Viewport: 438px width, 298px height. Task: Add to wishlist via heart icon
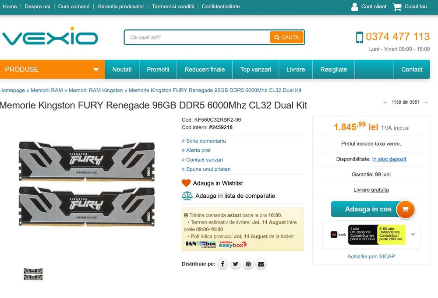[186, 183]
